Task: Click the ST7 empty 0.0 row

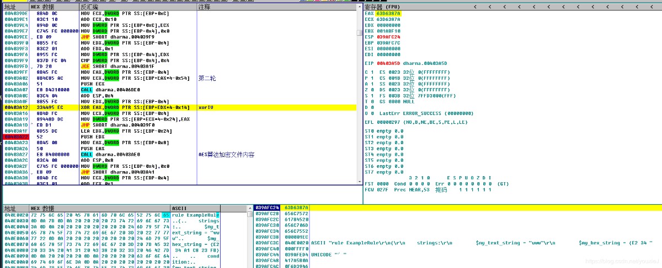Action: [x=384, y=172]
